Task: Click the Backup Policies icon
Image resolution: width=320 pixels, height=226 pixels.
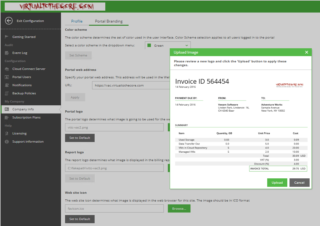Action: tap(7, 93)
